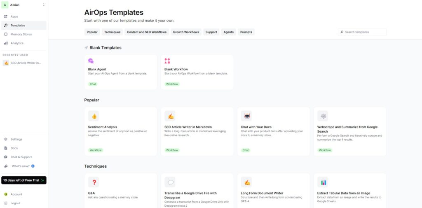422x208 pixels.
Task: Click the Blank Agent card title
Action: (x=97, y=69)
